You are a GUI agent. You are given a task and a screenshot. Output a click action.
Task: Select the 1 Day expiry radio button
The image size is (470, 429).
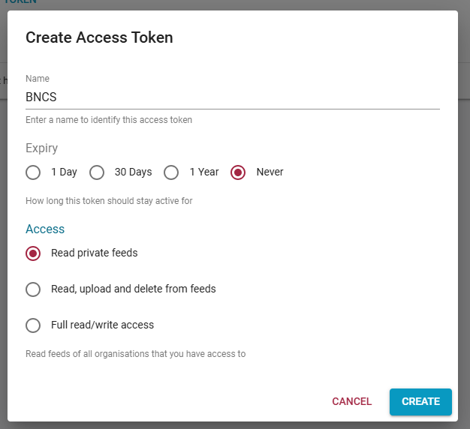(x=33, y=172)
